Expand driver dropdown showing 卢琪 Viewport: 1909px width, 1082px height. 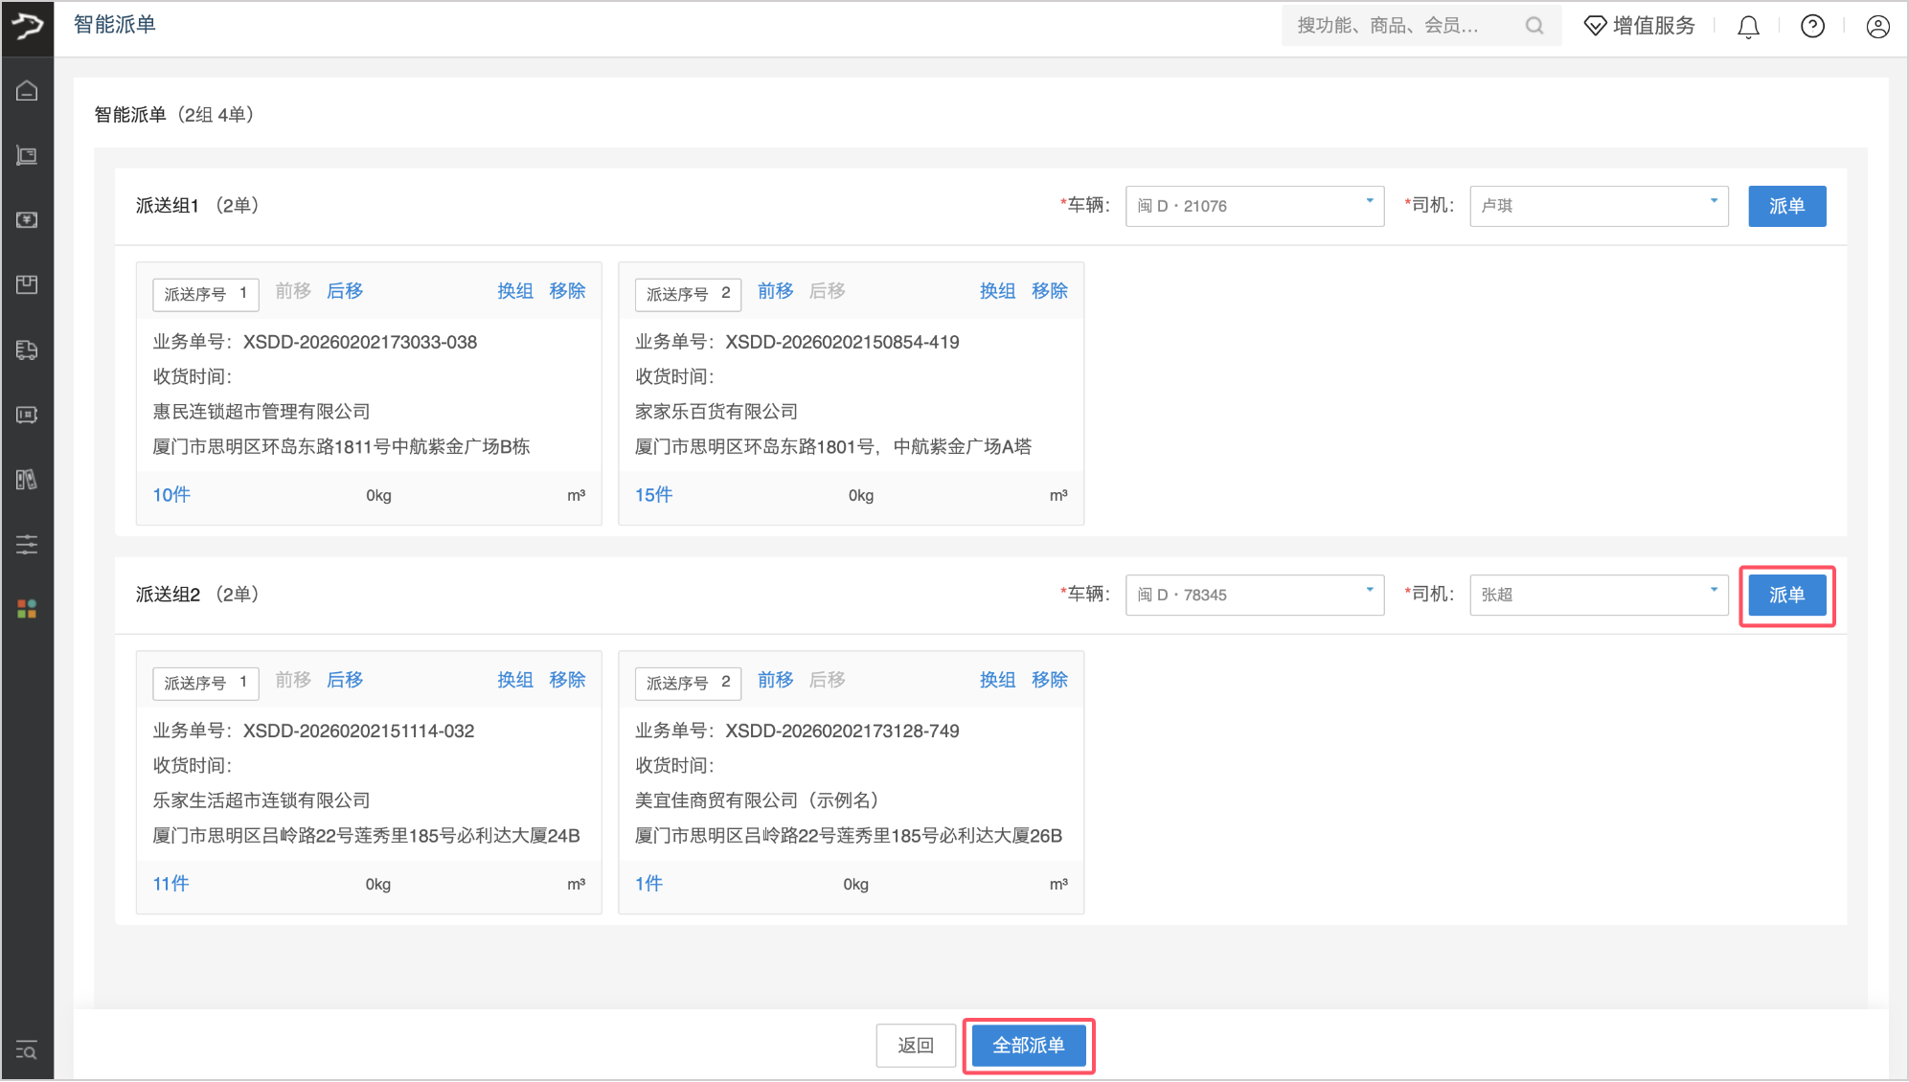tap(1598, 206)
